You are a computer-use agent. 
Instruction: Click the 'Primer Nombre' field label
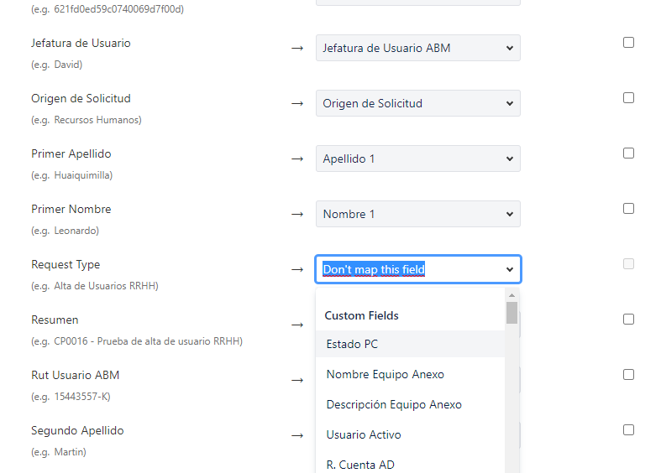[x=71, y=209]
